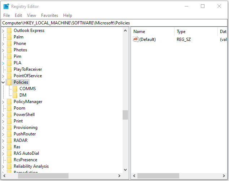Click tree pane scroll up arrow
Screen dimensions: 229x181
pyautogui.click(x=125, y=31)
